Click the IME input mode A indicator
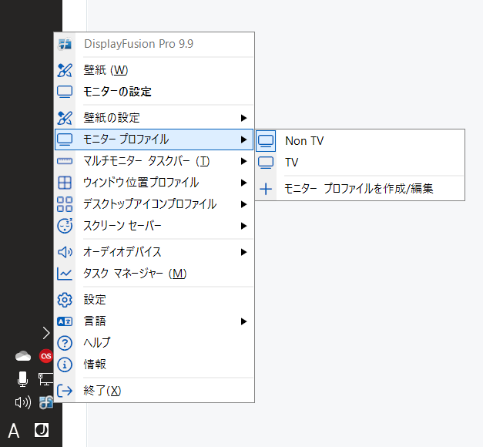Viewport: 483px width, 447px height. pyautogui.click(x=14, y=431)
